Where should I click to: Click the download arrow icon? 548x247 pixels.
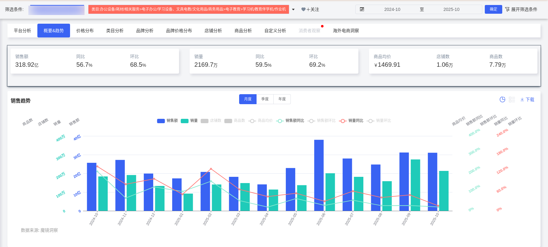point(522,99)
